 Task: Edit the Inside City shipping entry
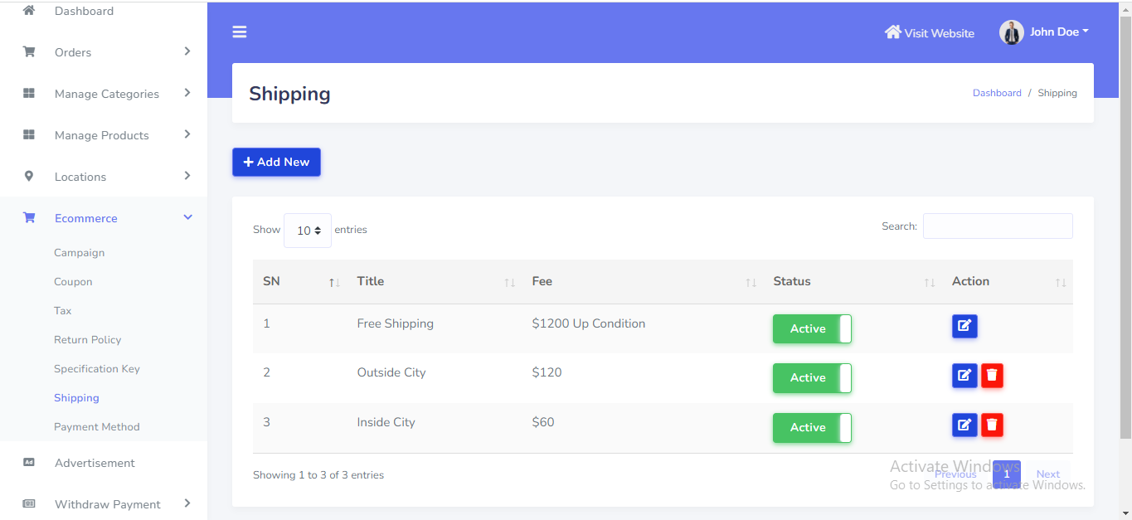(964, 425)
